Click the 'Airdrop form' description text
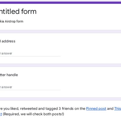The width and height of the screenshot is (121, 121). click(14, 21)
